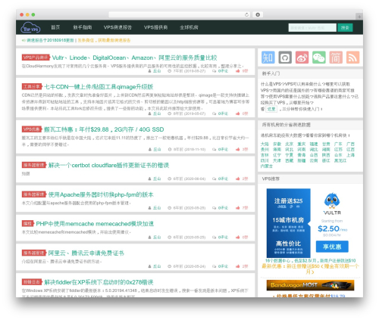Viewport: 379px width, 320px height.
Task: Click comment icon on 七牛CDN qimage post
Action: point(215,113)
